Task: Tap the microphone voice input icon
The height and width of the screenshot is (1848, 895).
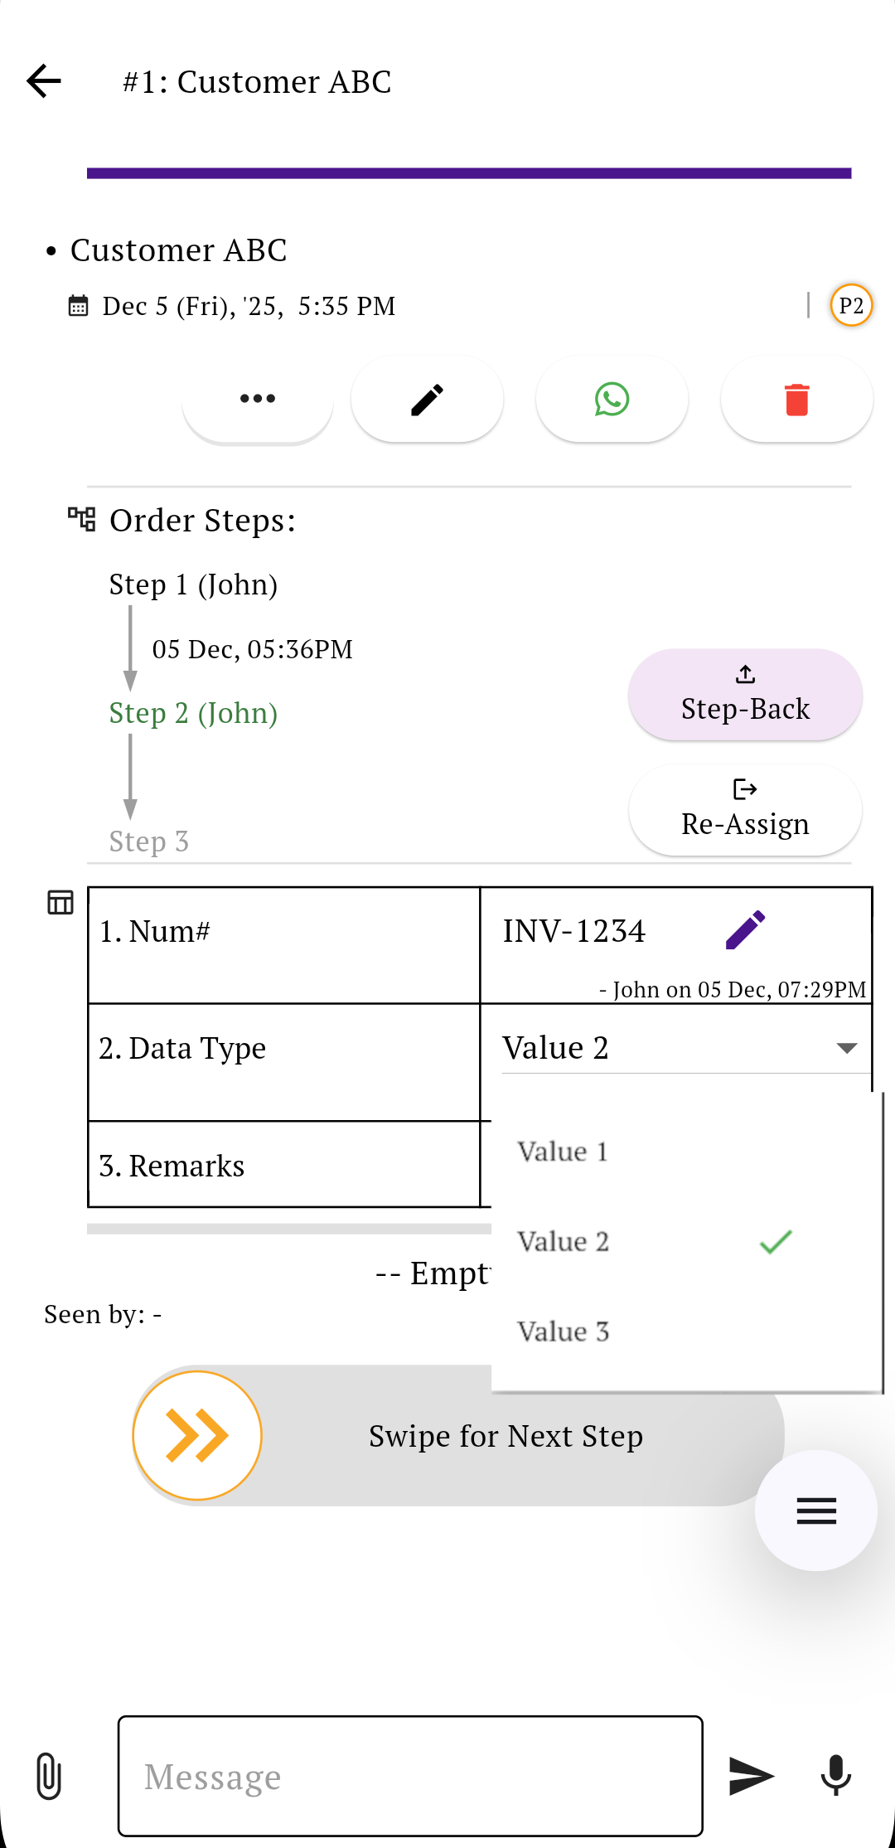Action: pos(835,1776)
